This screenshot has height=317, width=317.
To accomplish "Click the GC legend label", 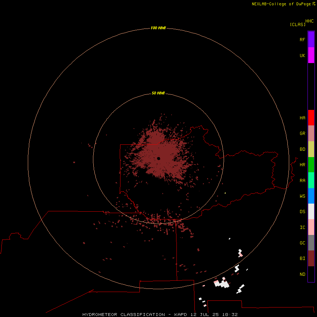I will pos(302,243).
